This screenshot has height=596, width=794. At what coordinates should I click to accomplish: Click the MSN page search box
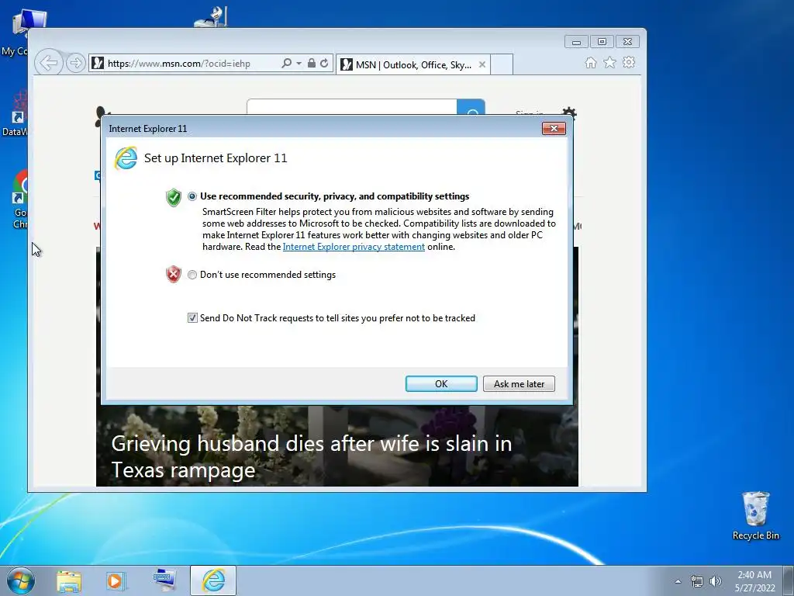[x=352, y=107]
